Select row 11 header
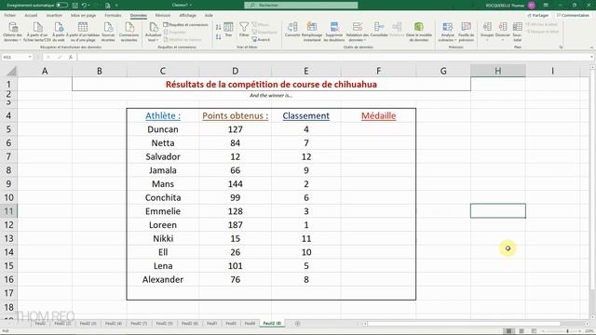Image resolution: width=596 pixels, height=335 pixels. click(8, 211)
